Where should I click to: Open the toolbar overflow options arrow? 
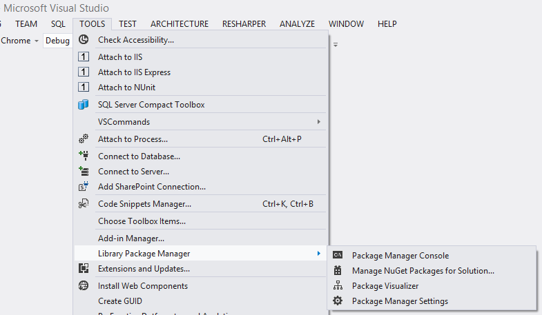tap(336, 45)
